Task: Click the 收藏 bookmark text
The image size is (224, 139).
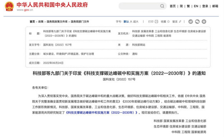Action: (164, 22)
